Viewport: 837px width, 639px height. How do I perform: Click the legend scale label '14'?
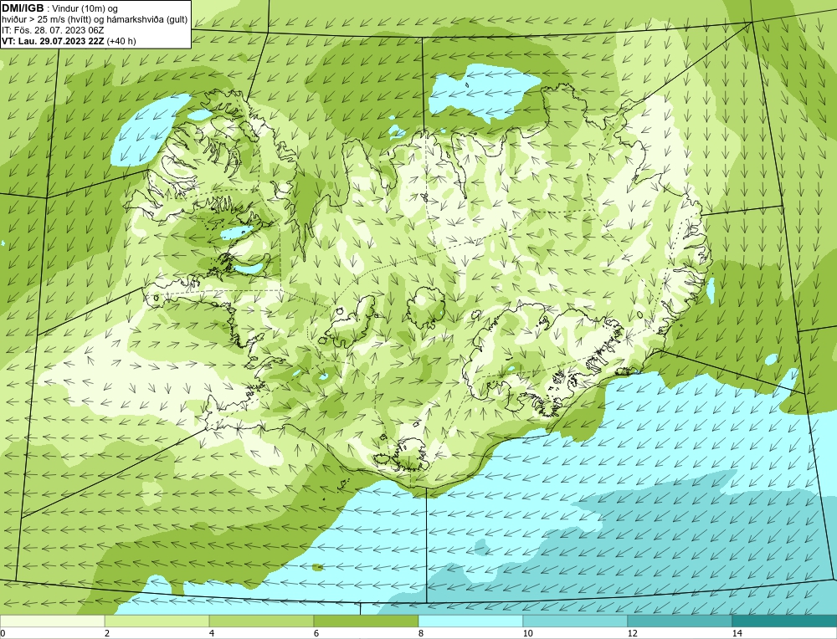coord(737,633)
